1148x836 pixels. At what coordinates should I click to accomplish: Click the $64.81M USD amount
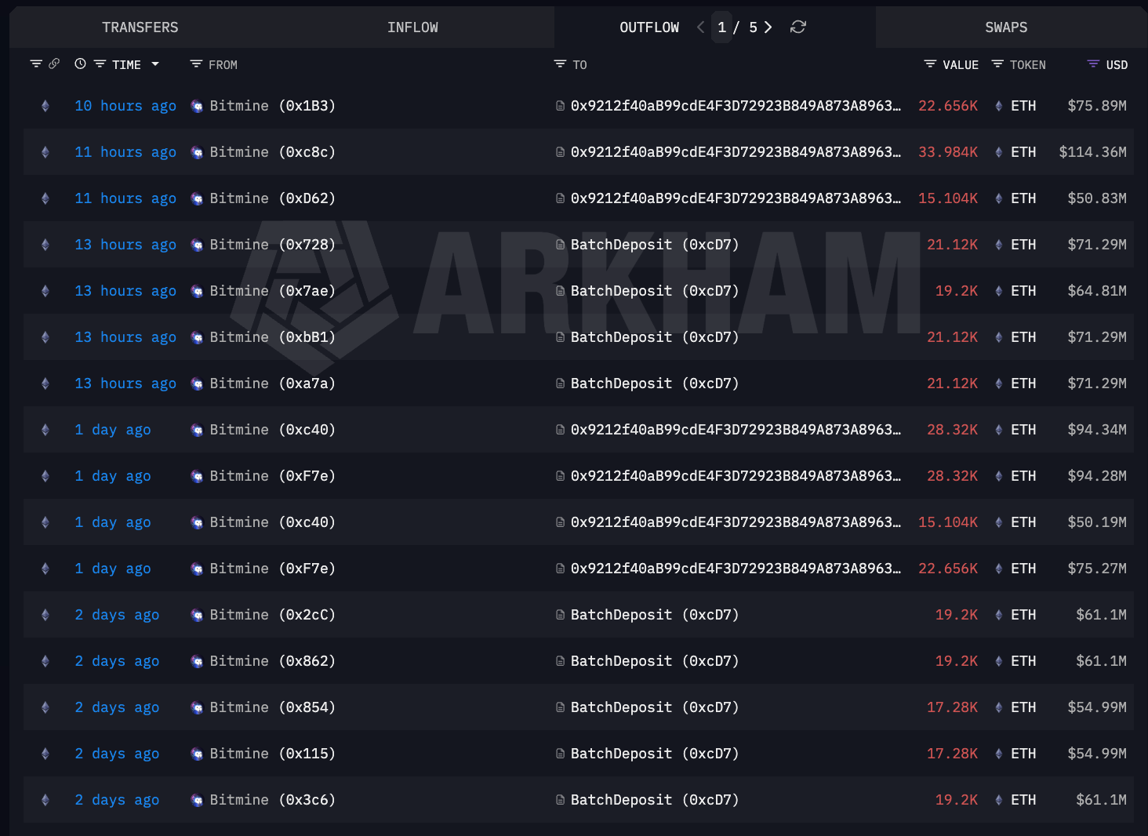tap(1097, 291)
